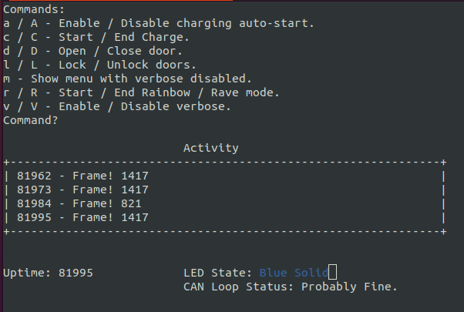This screenshot has height=312, width=464.
Task: Click the 81973 Frame! 1417 row
Action: point(82,190)
